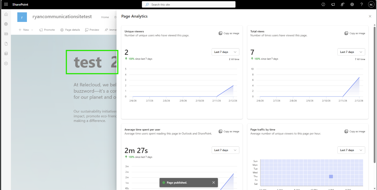Open the Microsoft 365 app launcher

point(6,4)
